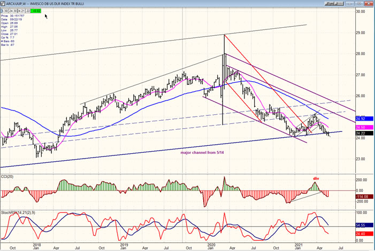
Task: Click the red 'div' annotation label
Action: (316, 179)
